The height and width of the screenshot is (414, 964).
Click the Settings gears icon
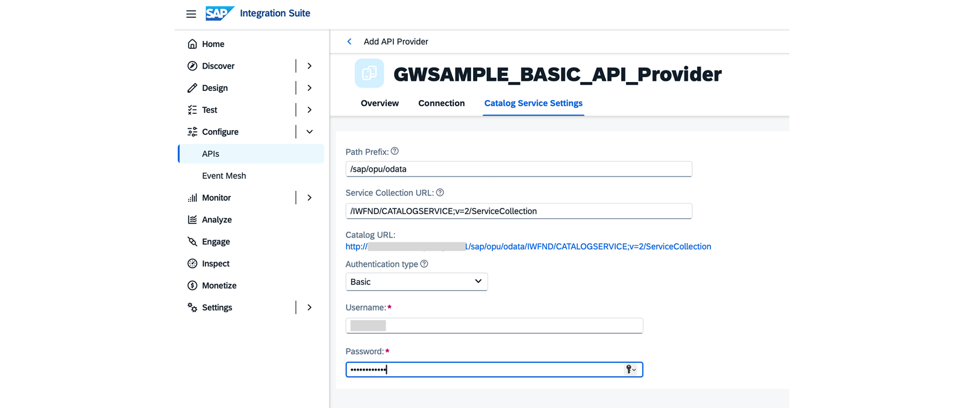[192, 307]
